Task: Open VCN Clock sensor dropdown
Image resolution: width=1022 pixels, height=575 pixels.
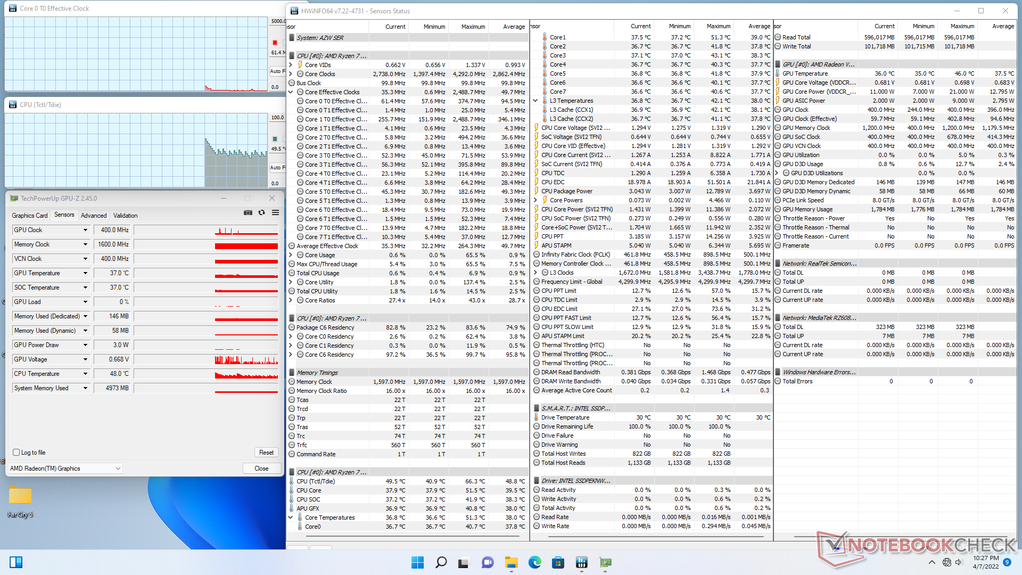Action: pyautogui.click(x=85, y=259)
